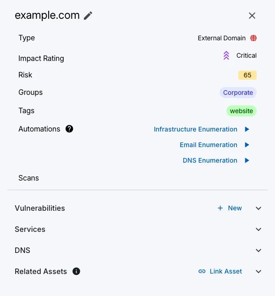Click the Related Assets info icon
This screenshot has height=296, width=275.
pos(77,271)
